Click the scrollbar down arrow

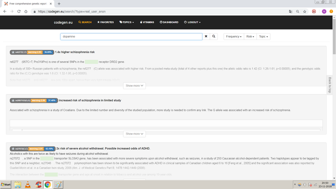point(334,178)
